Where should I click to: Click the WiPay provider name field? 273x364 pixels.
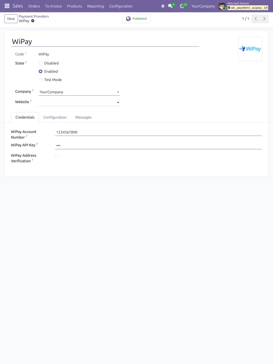pos(105,42)
